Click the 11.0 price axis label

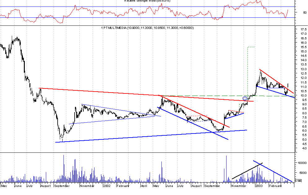(304, 87)
